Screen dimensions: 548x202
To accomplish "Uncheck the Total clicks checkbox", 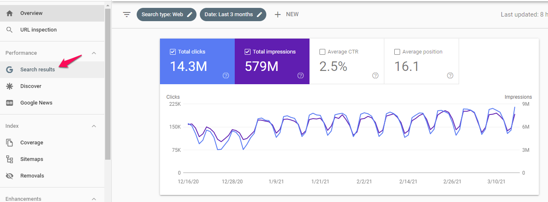I will tap(173, 52).
